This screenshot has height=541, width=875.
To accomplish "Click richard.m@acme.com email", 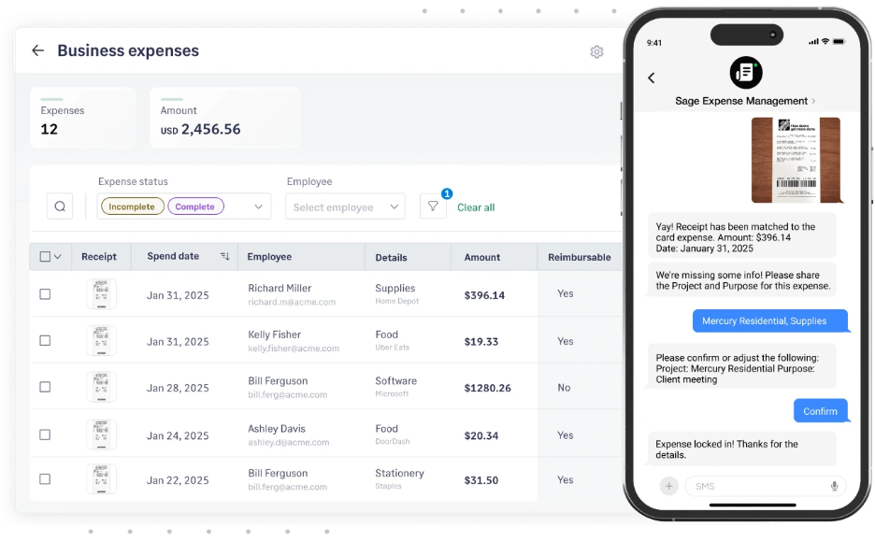I will click(x=292, y=302).
